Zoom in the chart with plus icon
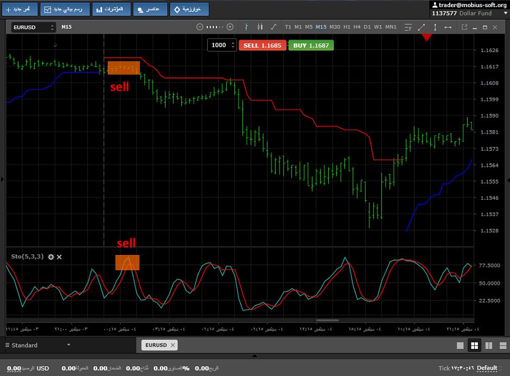Viewport: 510px width, 376px height. (x=230, y=27)
